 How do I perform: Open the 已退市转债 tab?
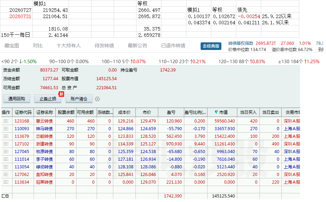click(174, 45)
